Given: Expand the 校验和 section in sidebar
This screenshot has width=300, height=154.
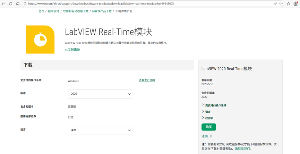Looking at the screenshot, I should pyautogui.click(x=208, y=118).
